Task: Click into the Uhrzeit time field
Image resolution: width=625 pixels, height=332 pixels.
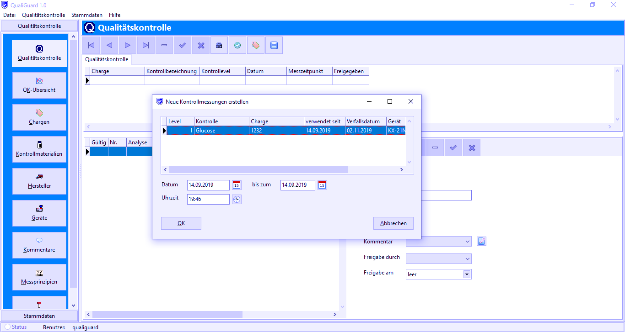Action: click(208, 199)
